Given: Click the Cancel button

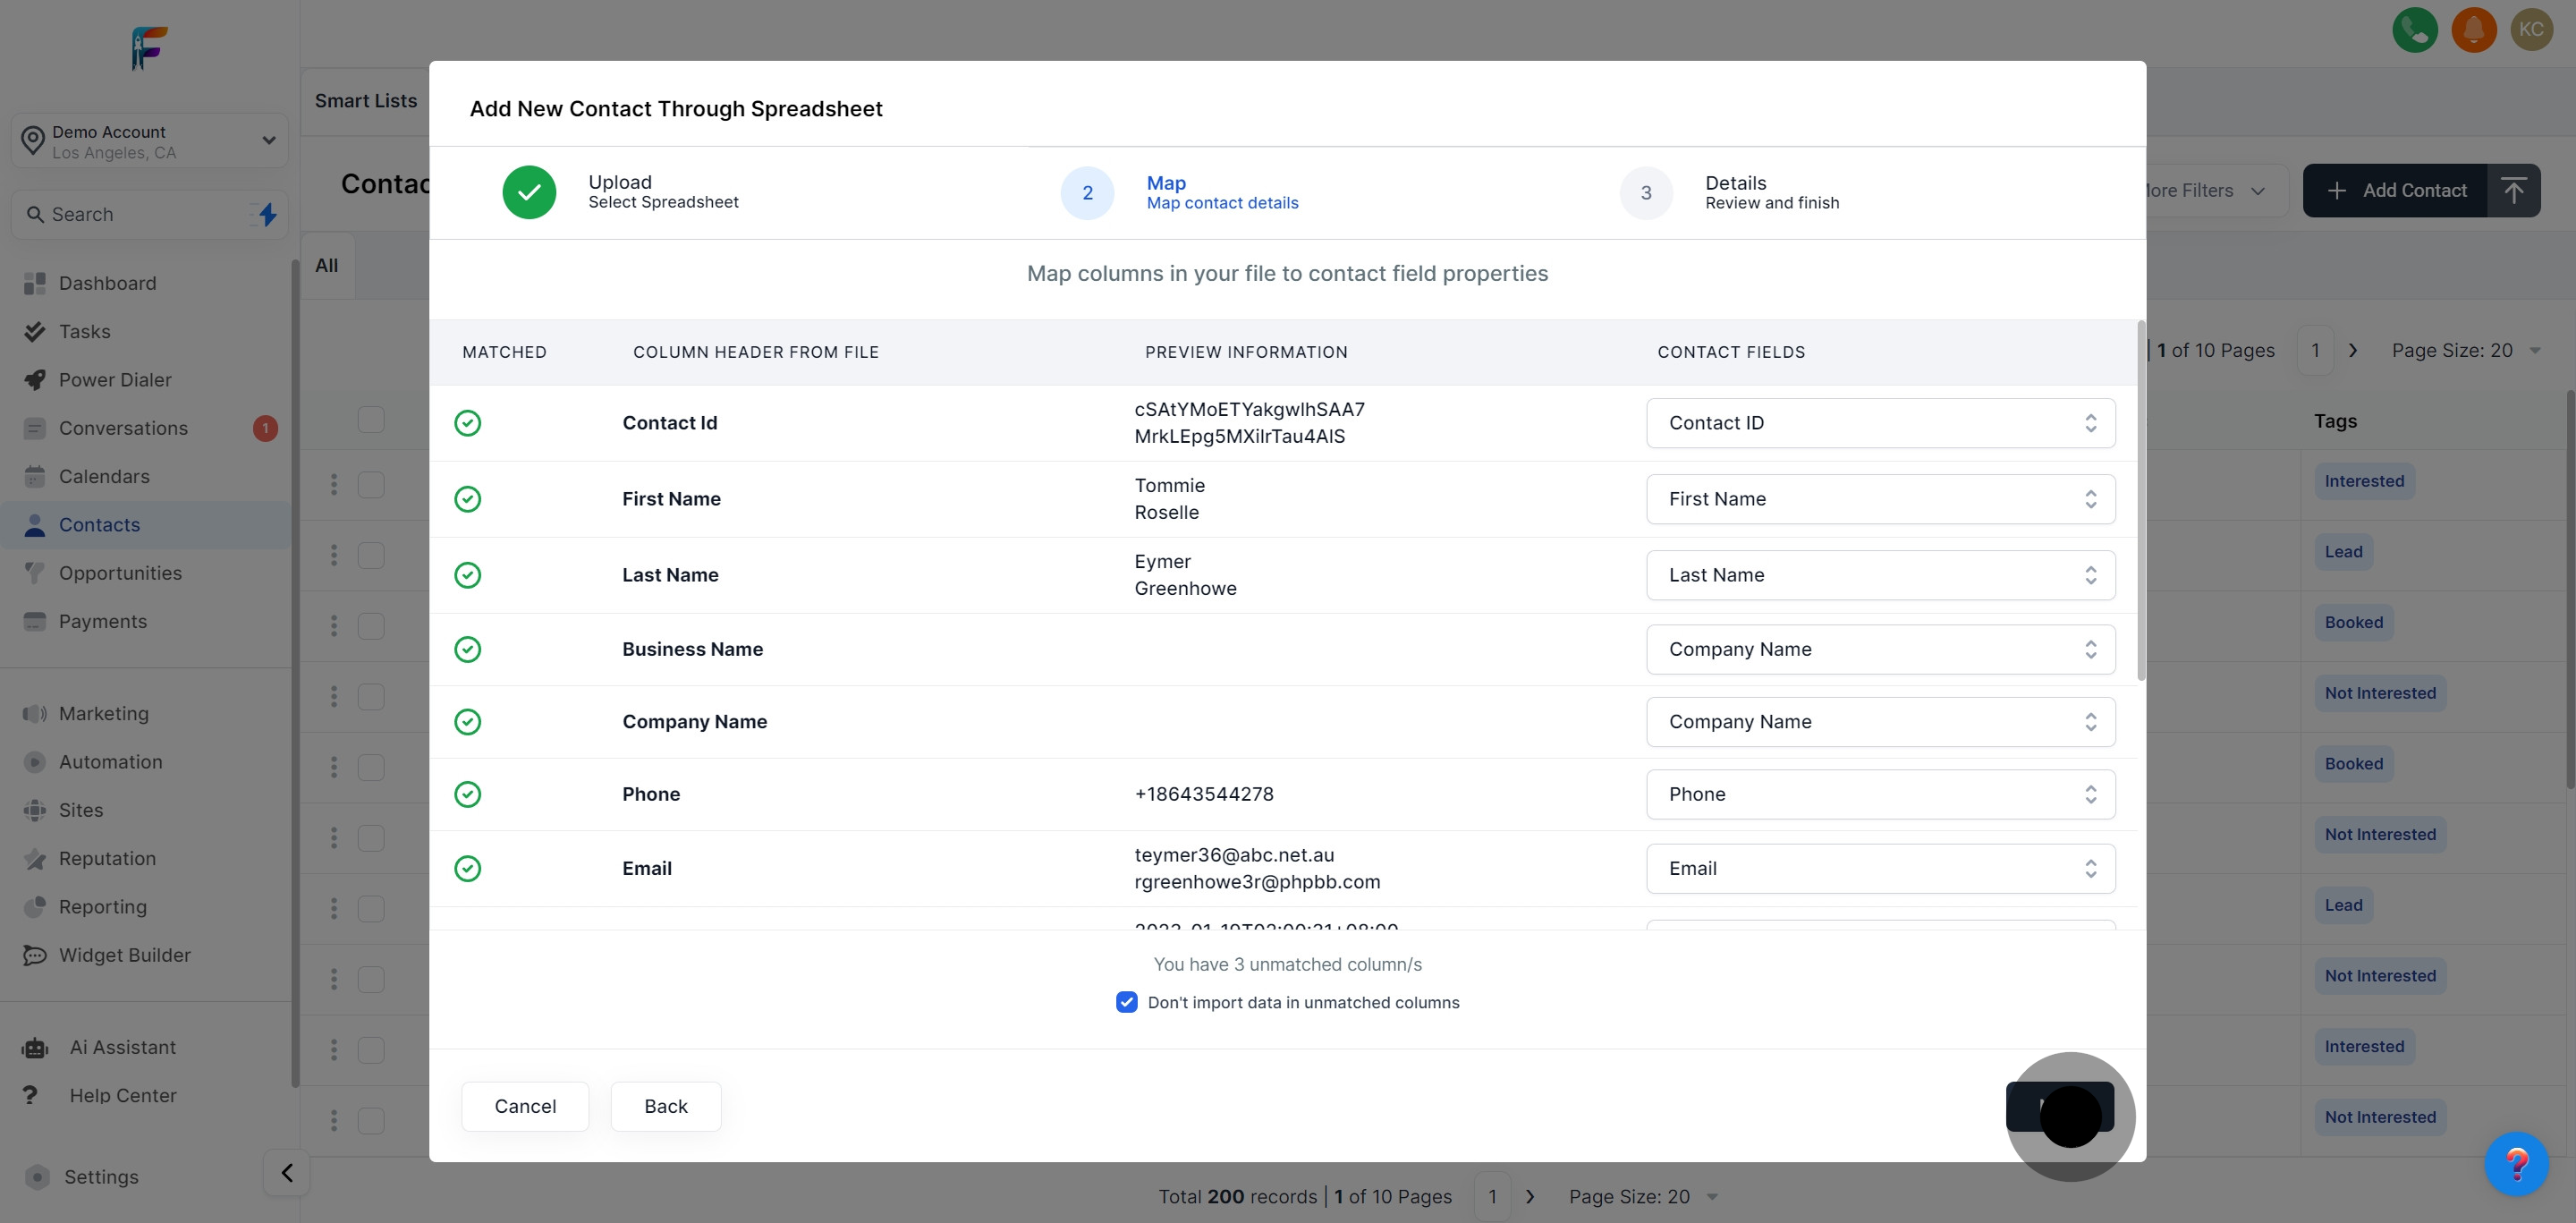Looking at the screenshot, I should [525, 1106].
